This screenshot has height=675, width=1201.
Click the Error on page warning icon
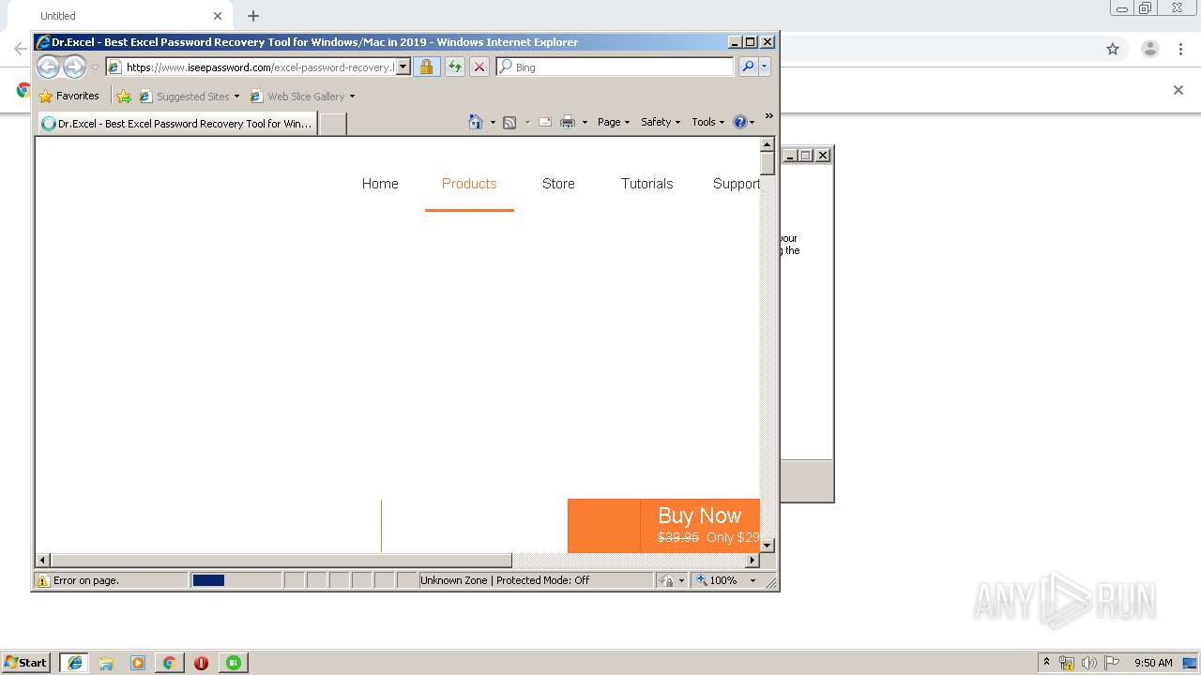(x=42, y=580)
